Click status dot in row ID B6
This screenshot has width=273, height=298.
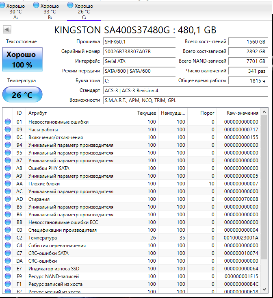coord(8,214)
